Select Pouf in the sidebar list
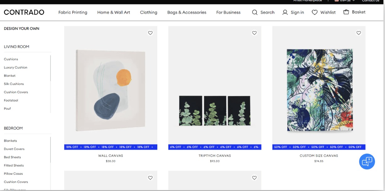The image size is (385, 191). click(7, 108)
